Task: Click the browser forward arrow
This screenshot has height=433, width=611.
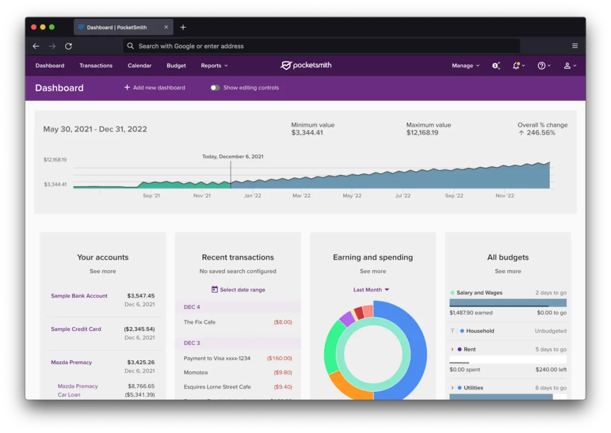Action: [x=52, y=46]
